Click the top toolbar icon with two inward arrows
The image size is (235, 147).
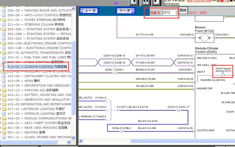[145, 2]
